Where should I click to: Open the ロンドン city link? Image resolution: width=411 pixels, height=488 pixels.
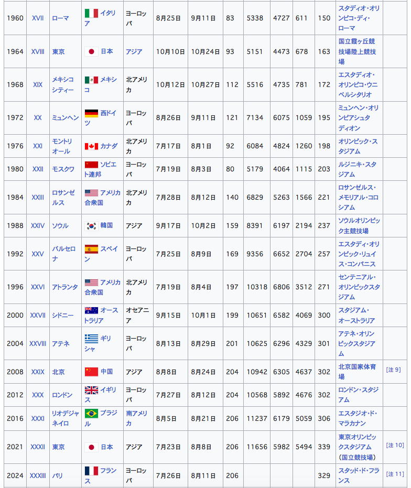click(x=62, y=395)
